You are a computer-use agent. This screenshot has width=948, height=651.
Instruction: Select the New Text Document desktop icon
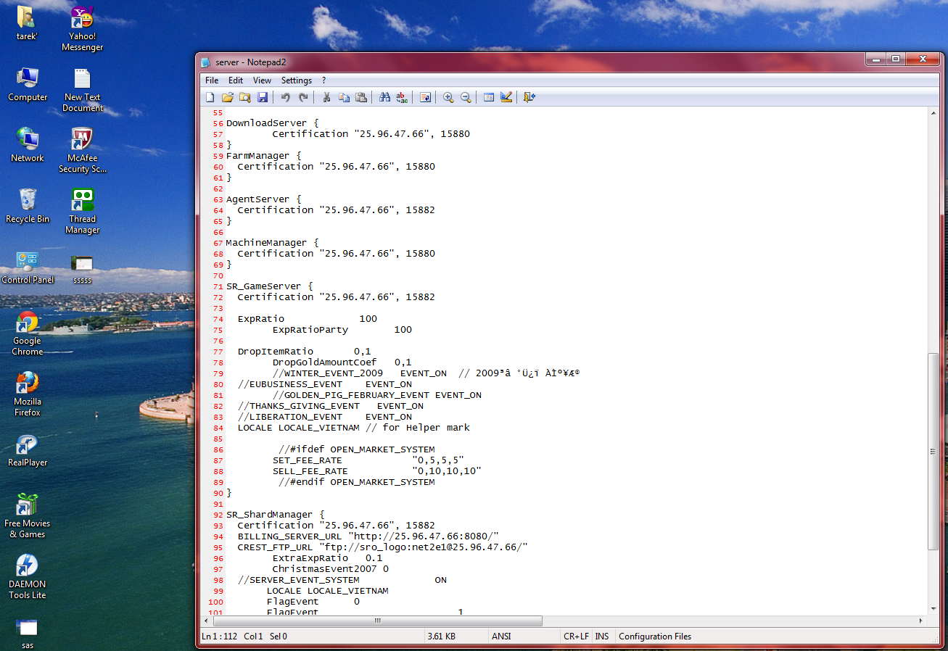tap(83, 90)
